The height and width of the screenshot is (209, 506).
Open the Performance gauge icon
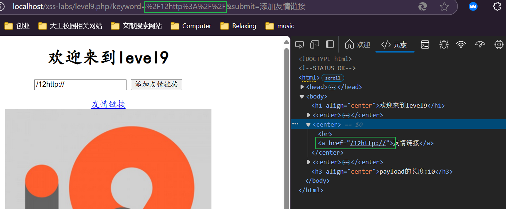pos(480,44)
